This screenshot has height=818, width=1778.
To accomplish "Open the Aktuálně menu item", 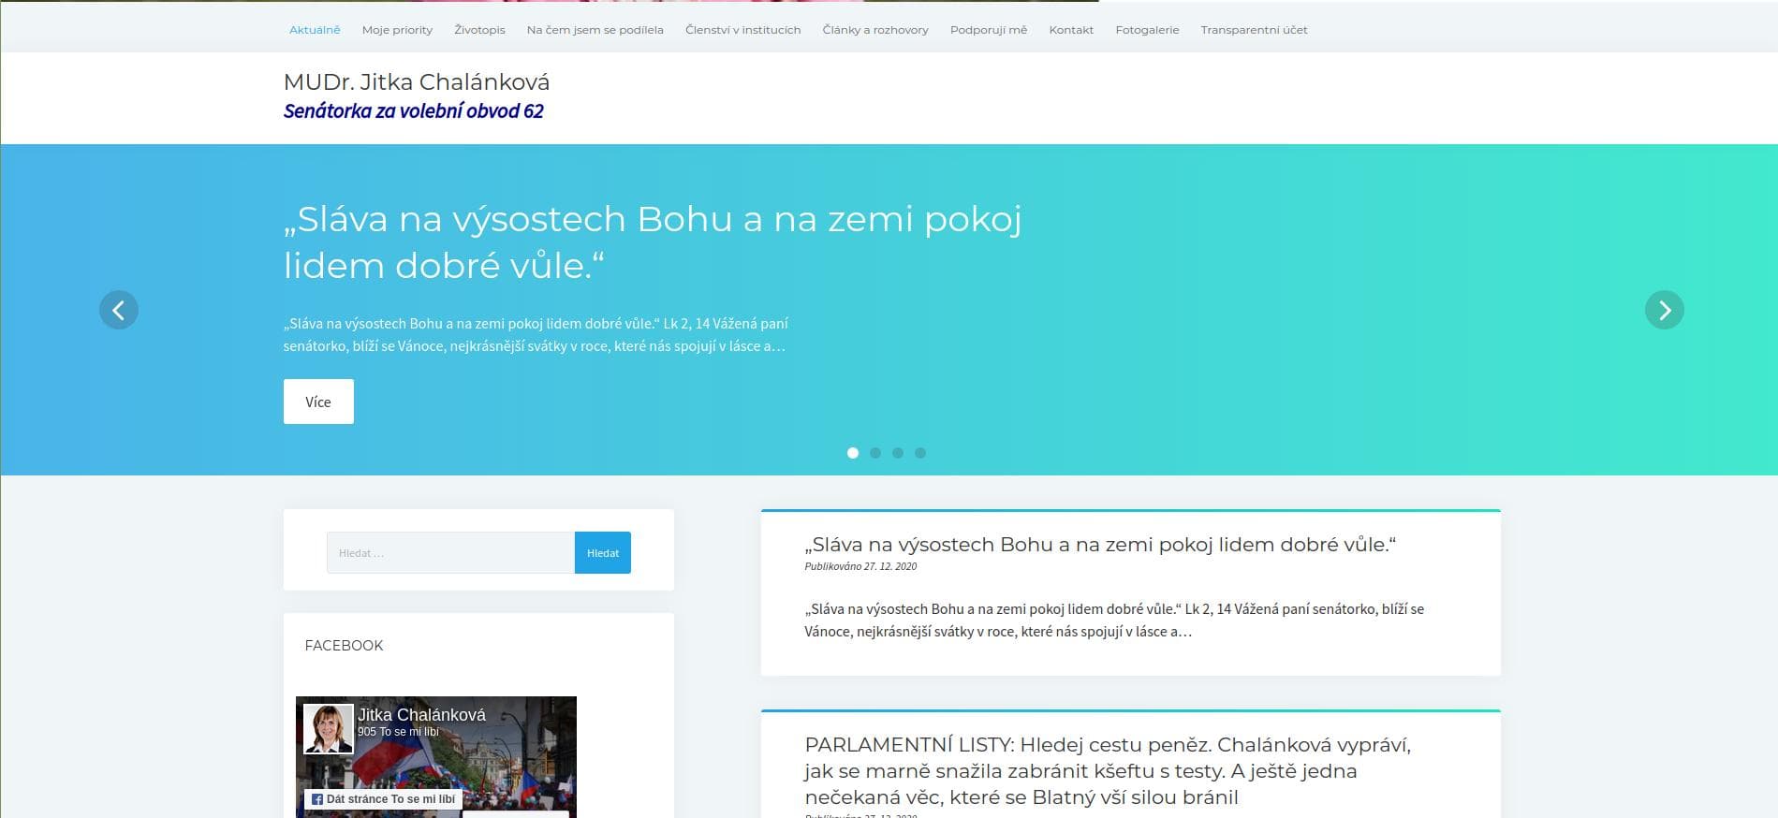I will click(x=315, y=30).
